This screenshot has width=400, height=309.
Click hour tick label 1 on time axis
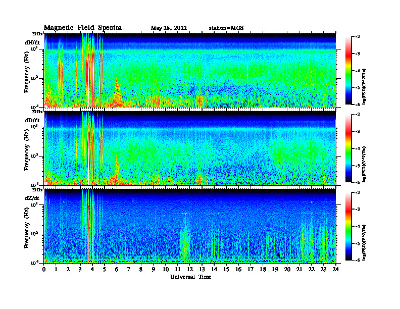tap(56, 269)
